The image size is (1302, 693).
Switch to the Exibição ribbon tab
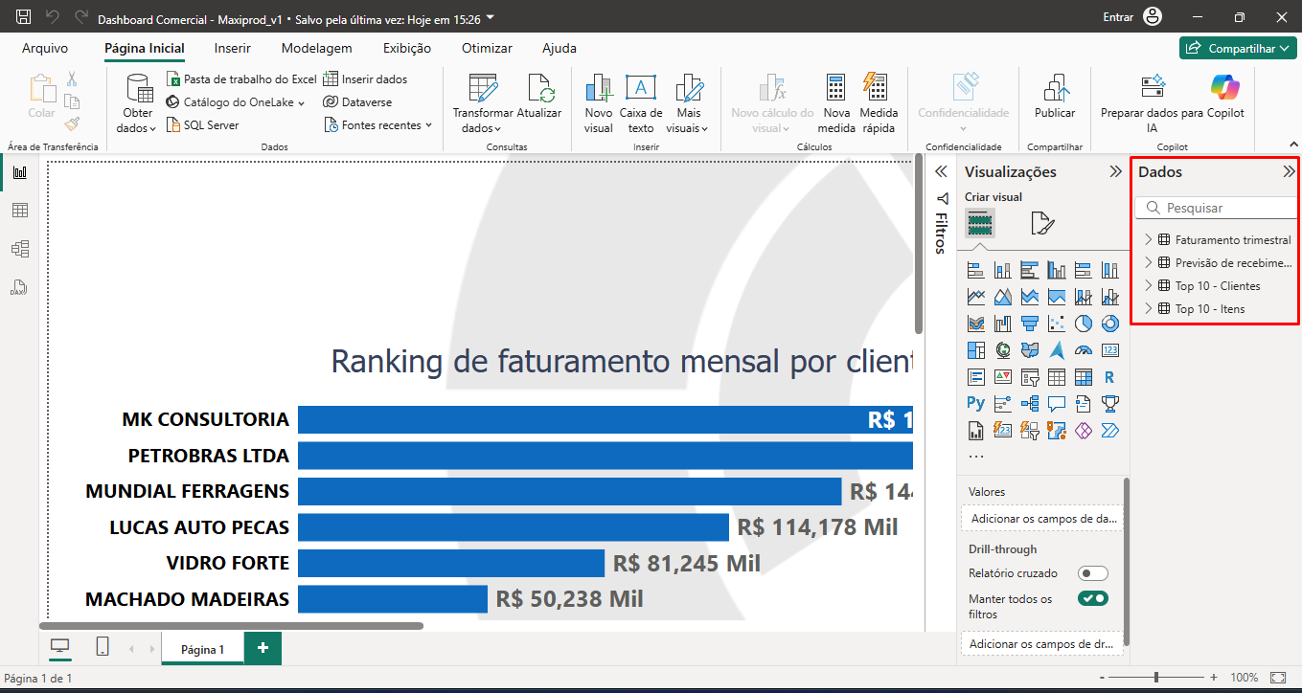coord(406,48)
